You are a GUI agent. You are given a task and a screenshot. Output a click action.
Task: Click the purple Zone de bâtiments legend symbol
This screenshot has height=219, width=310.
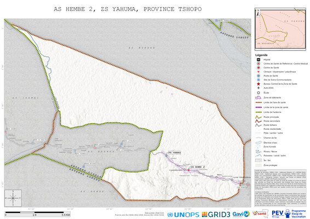pyautogui.click(x=258, y=97)
